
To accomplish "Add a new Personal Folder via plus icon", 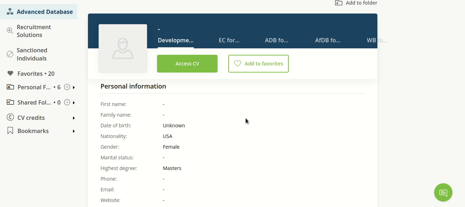I will [67, 87].
